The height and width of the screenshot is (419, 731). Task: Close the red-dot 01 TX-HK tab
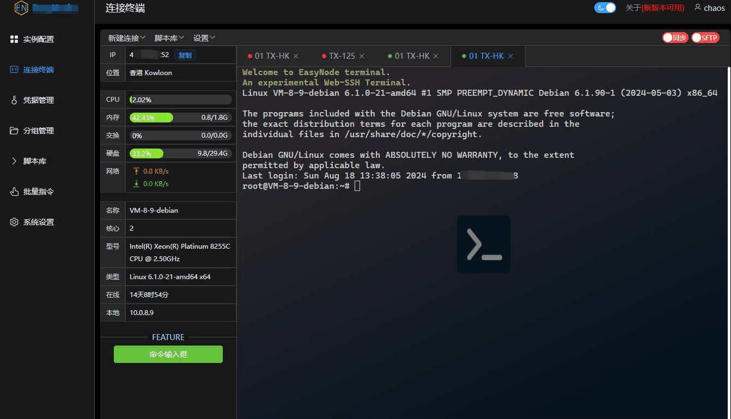click(296, 56)
